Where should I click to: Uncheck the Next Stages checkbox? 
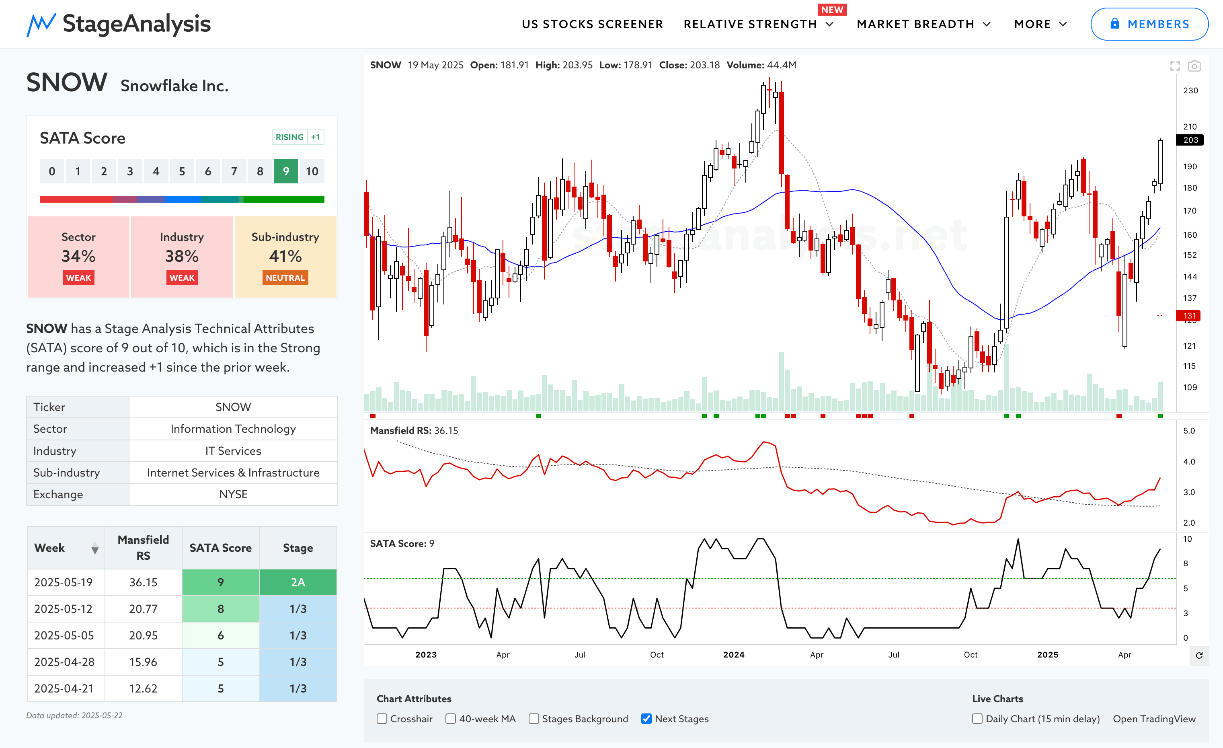(646, 719)
